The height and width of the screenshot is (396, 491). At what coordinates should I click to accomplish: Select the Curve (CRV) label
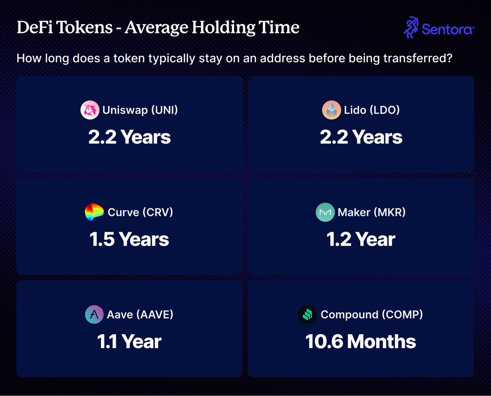coord(140,212)
